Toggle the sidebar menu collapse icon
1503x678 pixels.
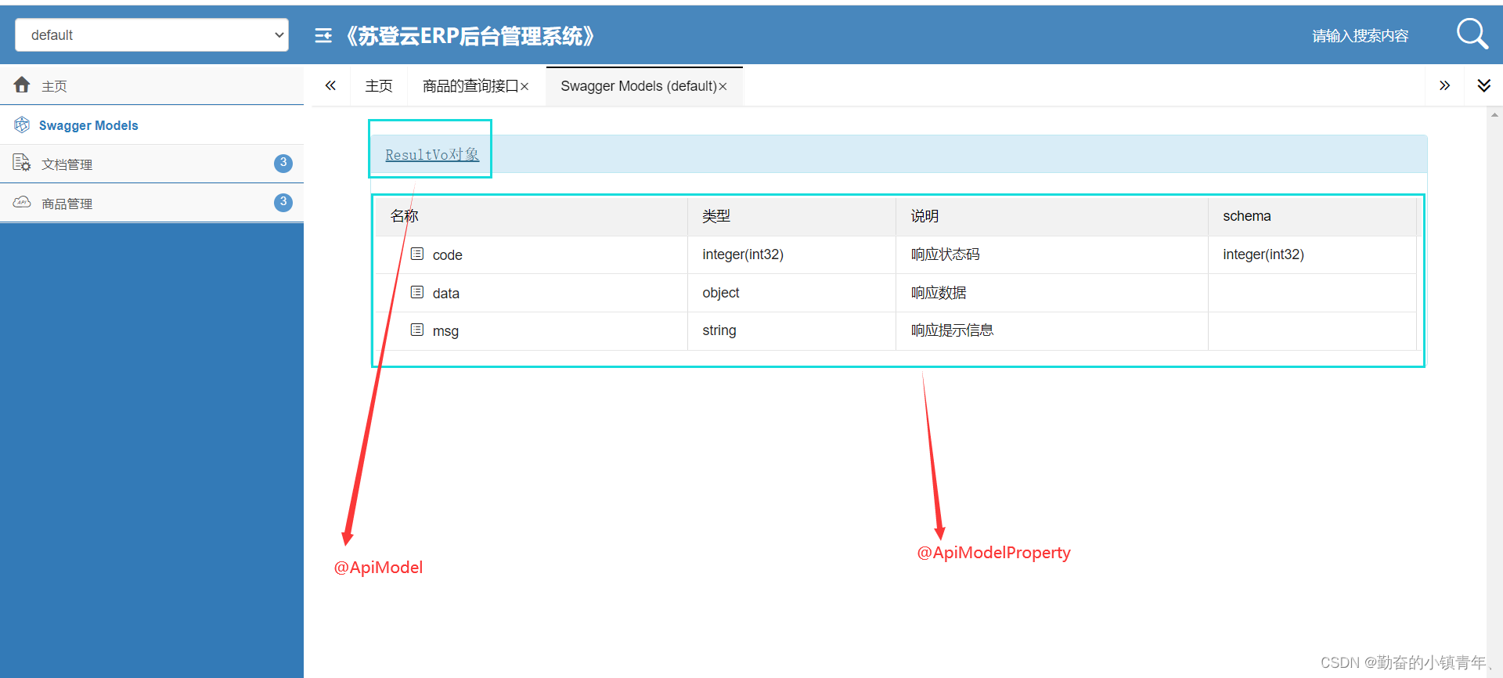tap(323, 36)
